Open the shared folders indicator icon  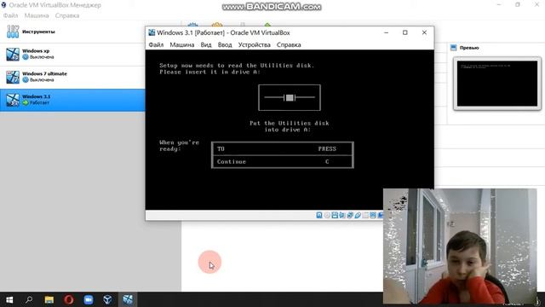tap(365, 215)
